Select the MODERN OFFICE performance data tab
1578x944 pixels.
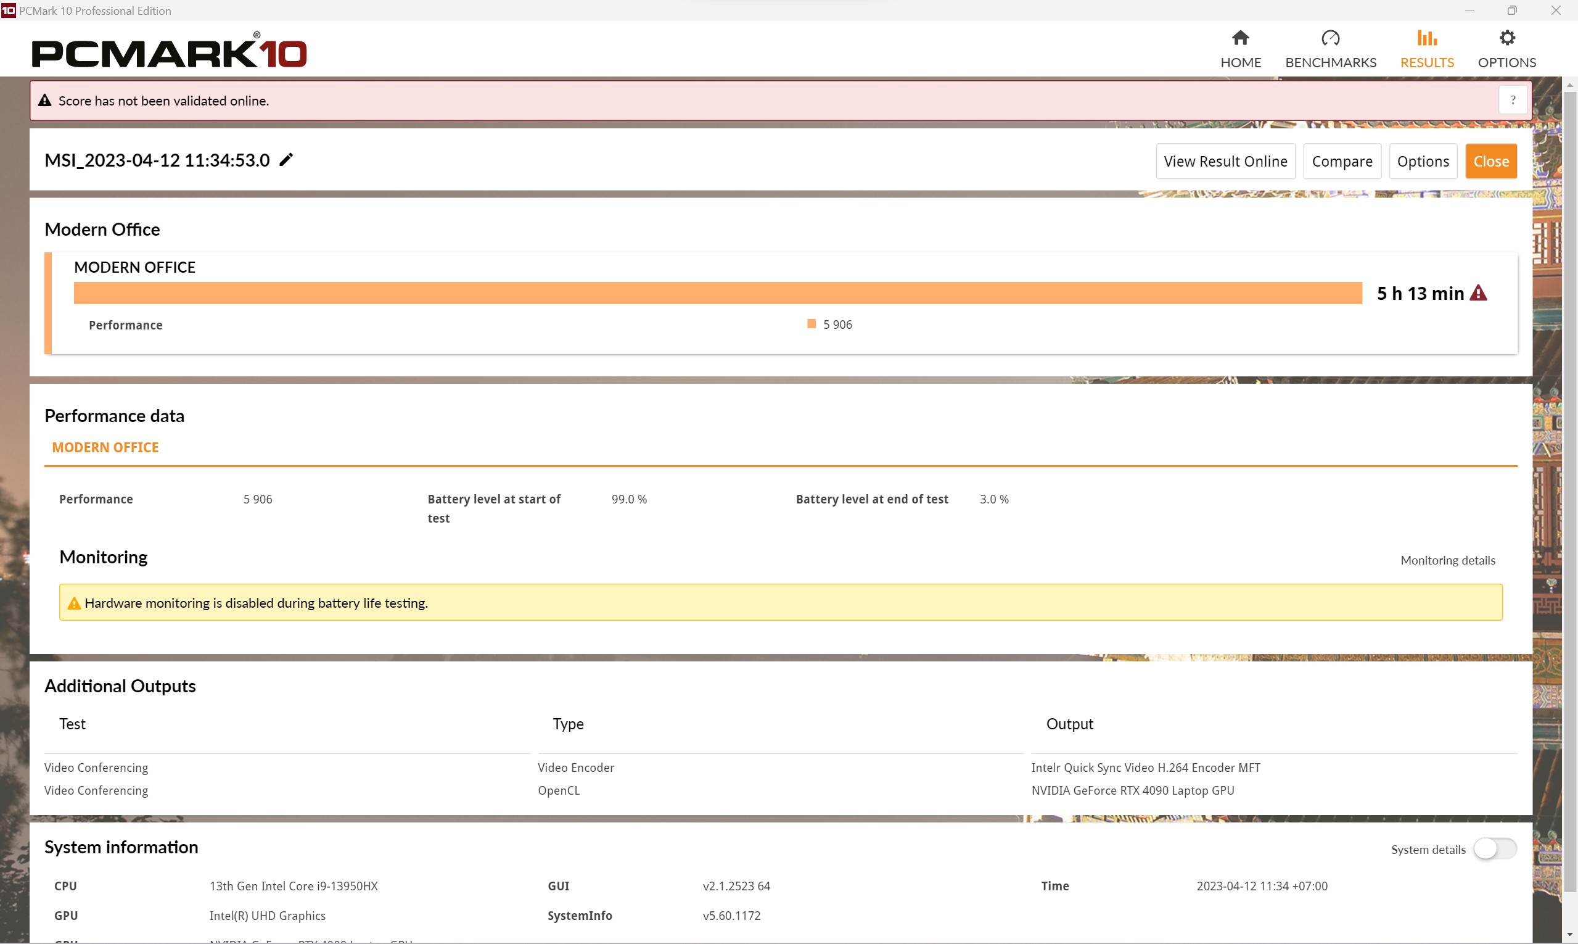tap(105, 448)
